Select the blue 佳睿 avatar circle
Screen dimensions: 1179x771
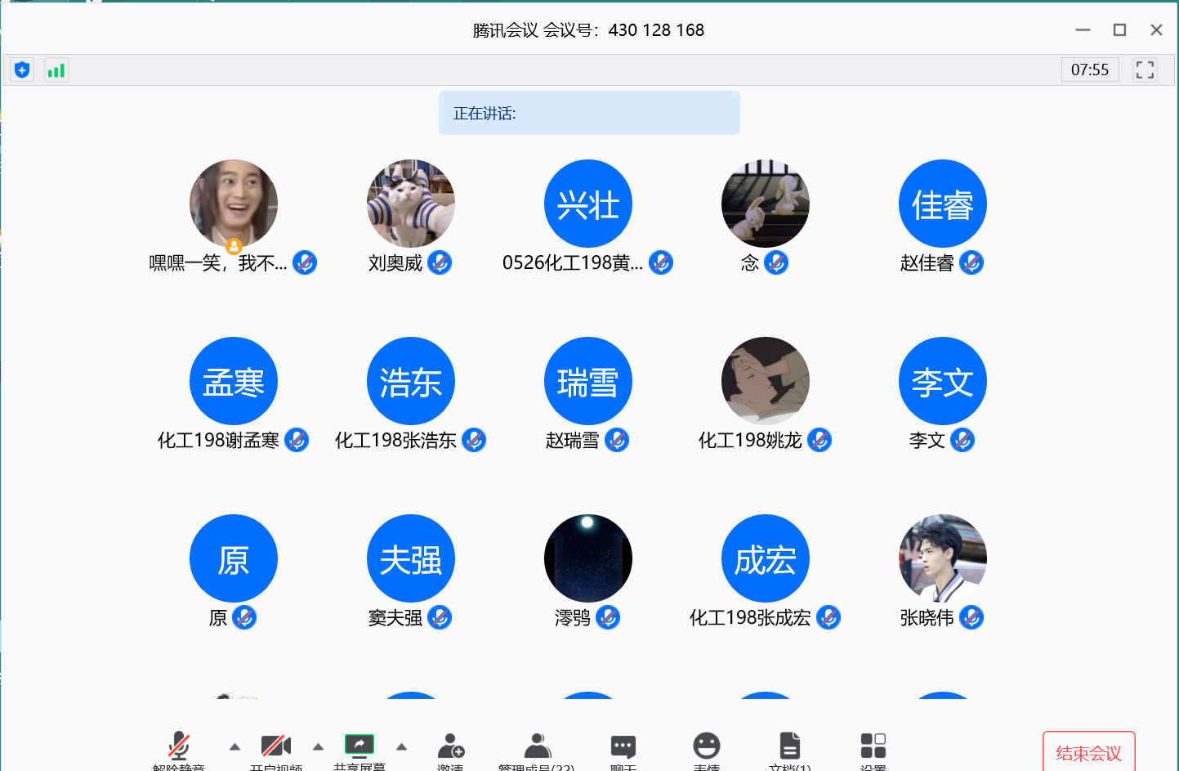(x=943, y=204)
